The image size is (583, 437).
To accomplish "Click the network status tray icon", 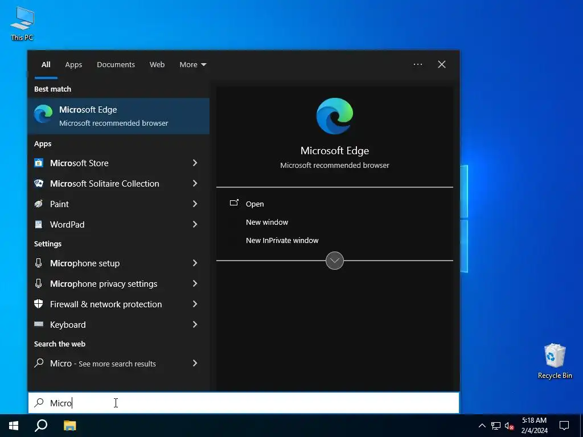I will tap(496, 426).
